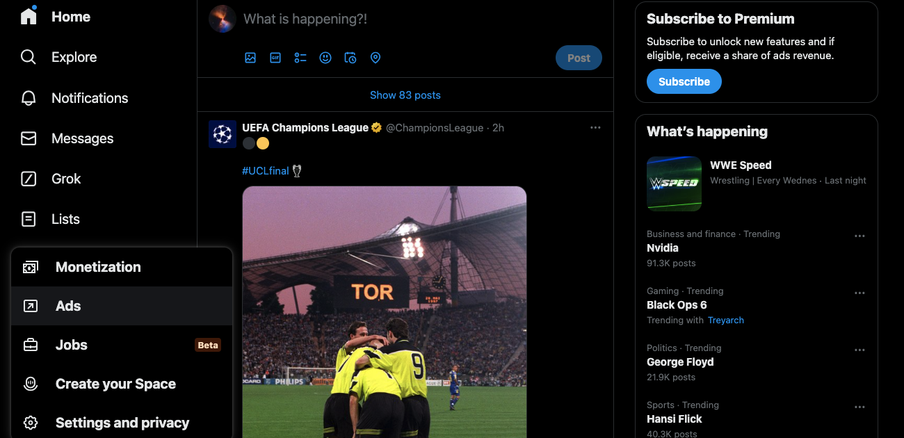Click the Notifications bell icon
Viewport: 904px width, 438px height.
(x=29, y=98)
